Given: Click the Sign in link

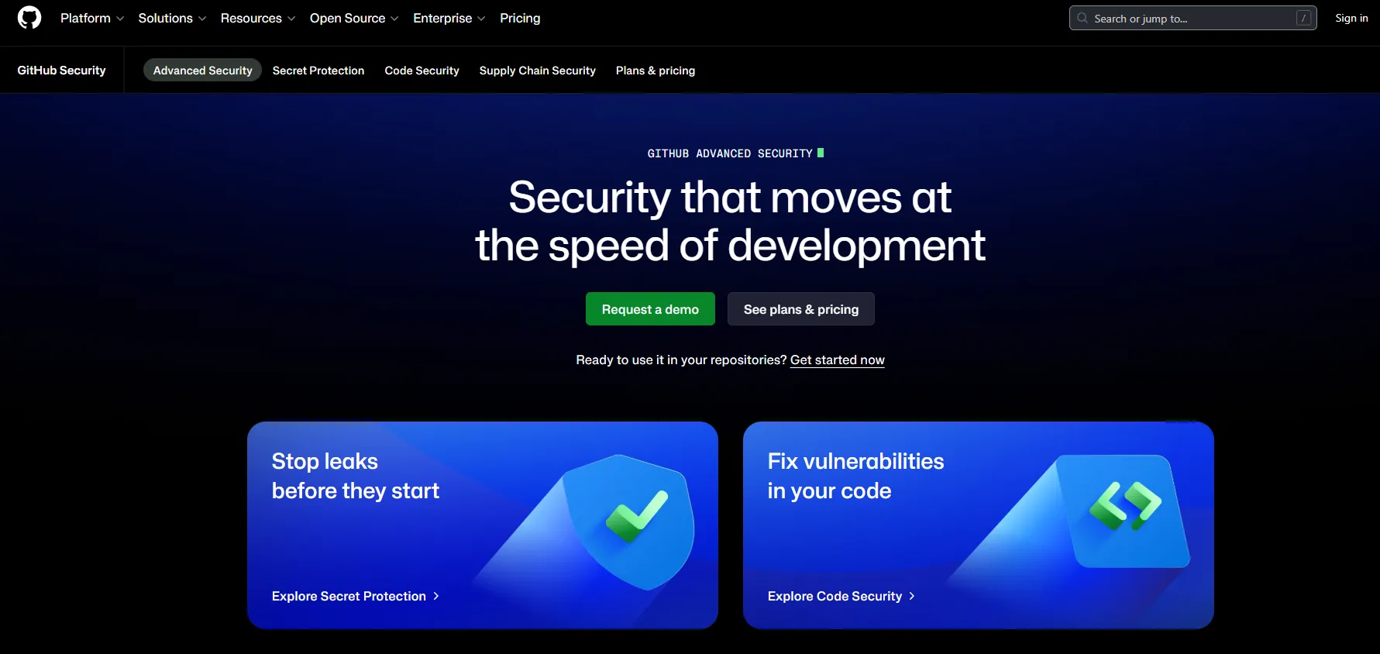Looking at the screenshot, I should coord(1351,18).
